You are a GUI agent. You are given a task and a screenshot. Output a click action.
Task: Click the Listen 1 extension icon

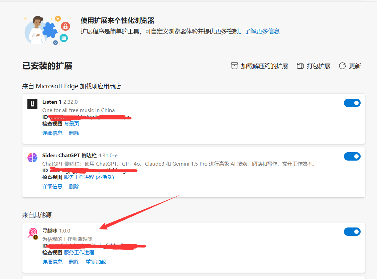click(32, 104)
